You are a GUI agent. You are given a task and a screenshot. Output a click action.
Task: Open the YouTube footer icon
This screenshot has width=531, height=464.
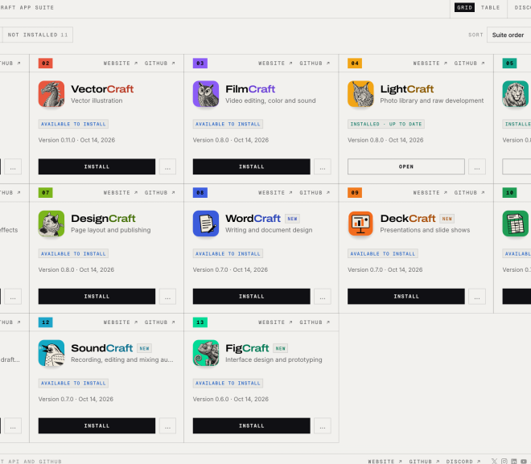point(524,461)
